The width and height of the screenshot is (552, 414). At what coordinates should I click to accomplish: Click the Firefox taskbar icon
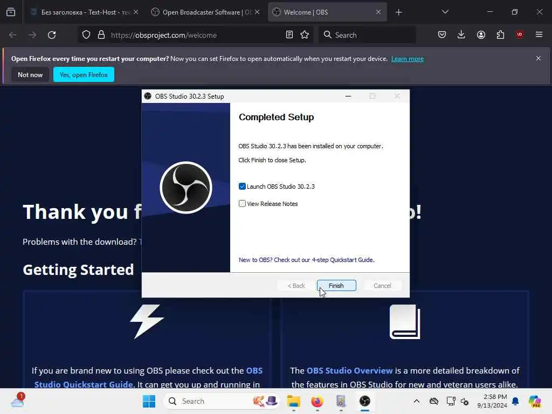[317, 401]
